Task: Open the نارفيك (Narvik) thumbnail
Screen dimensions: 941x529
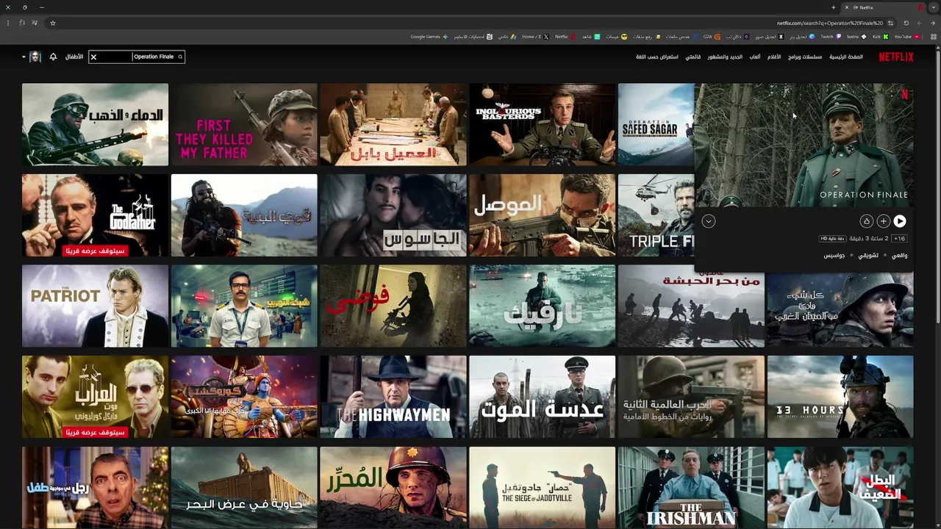Action: 543,306
